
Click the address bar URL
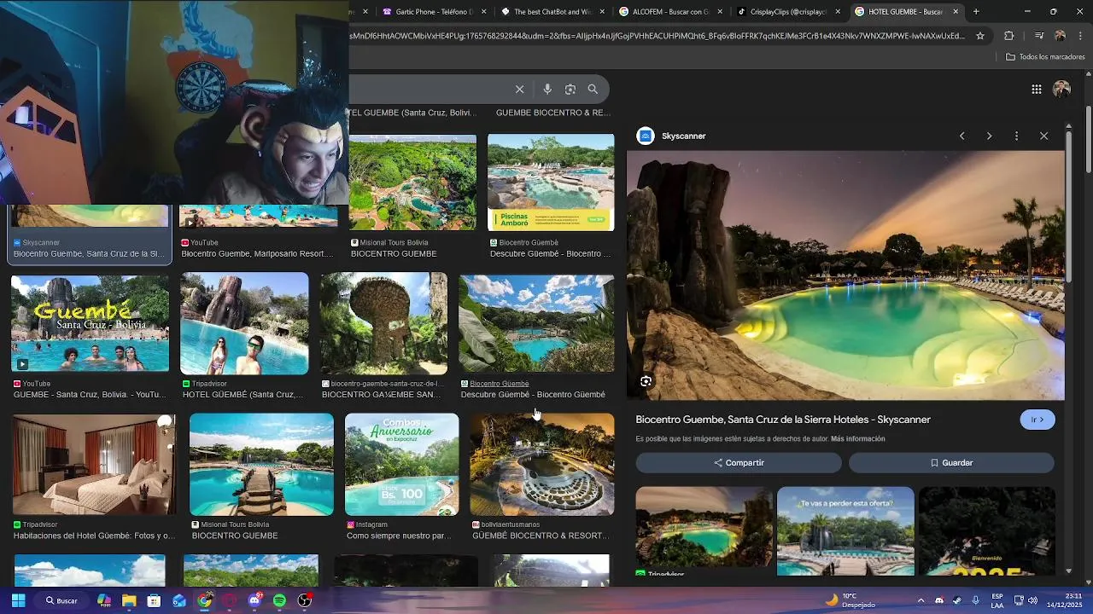658,36
